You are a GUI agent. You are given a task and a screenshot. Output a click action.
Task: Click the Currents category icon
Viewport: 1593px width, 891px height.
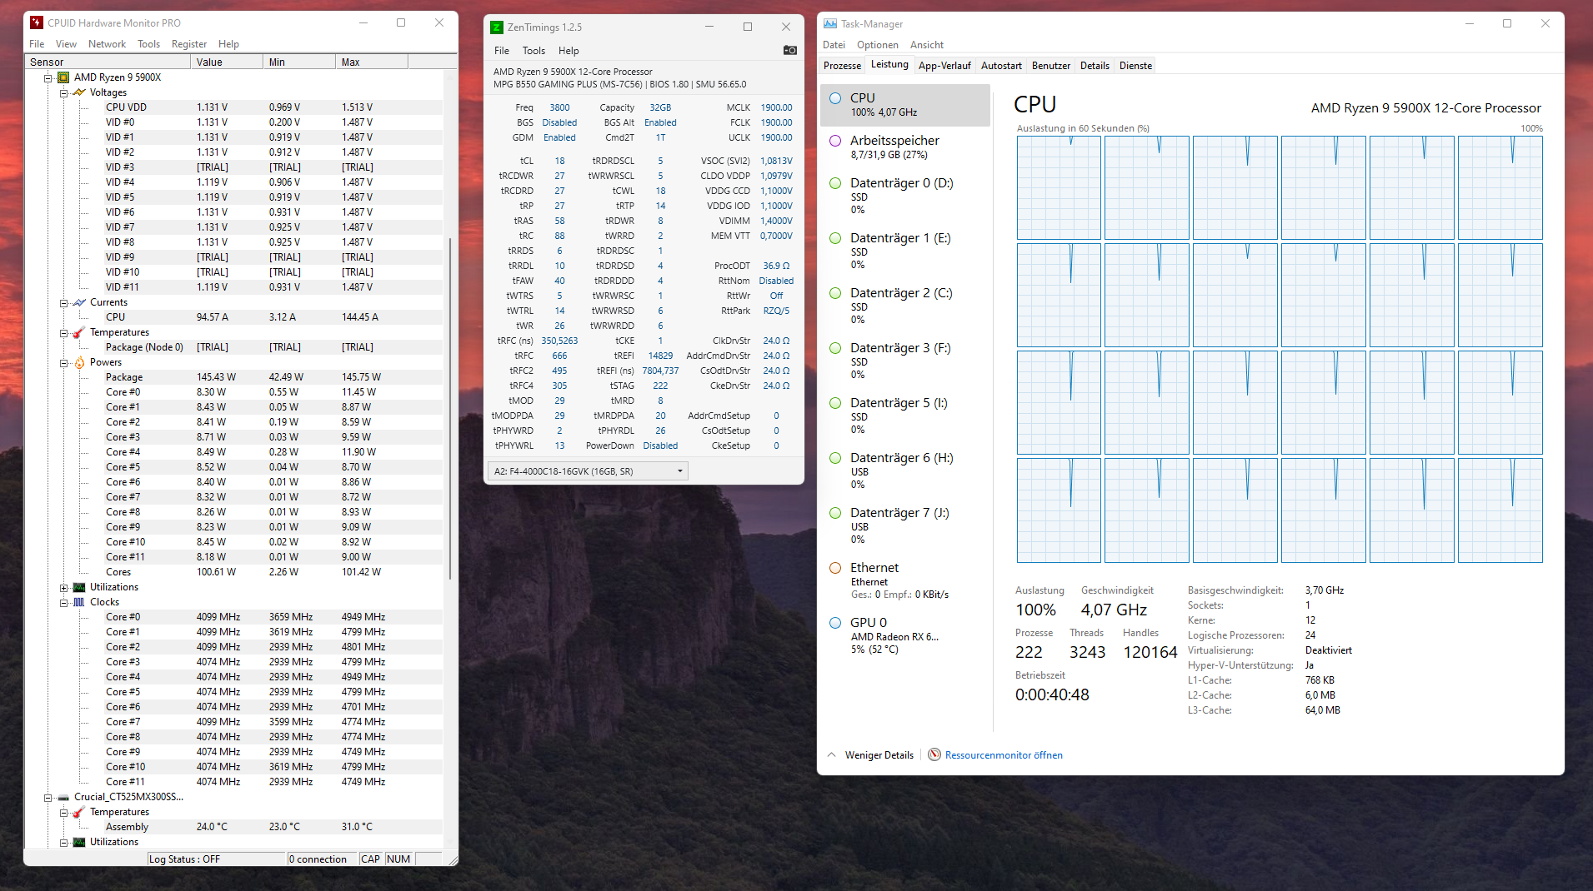coord(79,302)
